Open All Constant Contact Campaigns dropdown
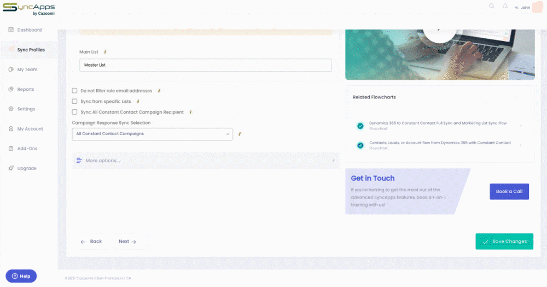The image size is (547, 287). tap(152, 134)
